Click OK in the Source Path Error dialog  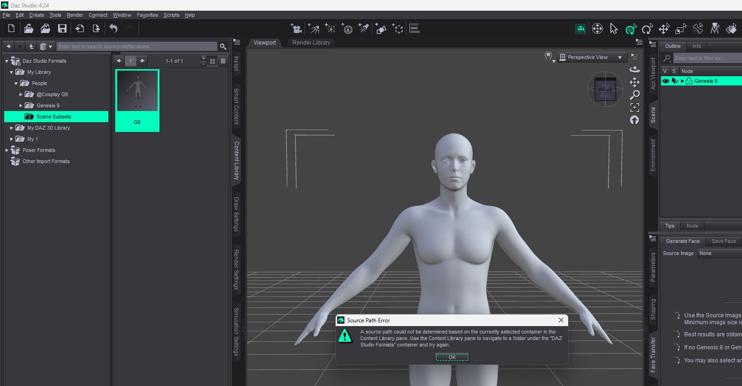pos(452,357)
